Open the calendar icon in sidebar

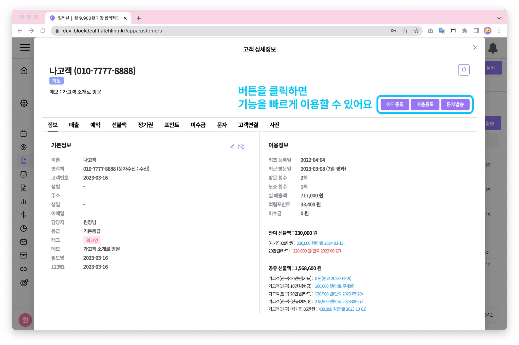[24, 134]
